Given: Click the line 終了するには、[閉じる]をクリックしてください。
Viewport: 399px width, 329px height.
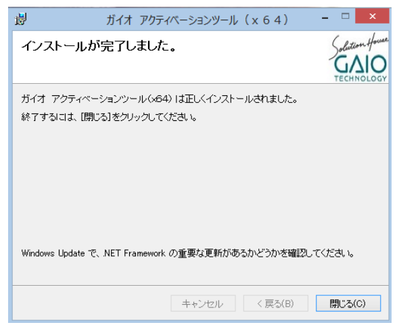Looking at the screenshot, I should click(109, 117).
